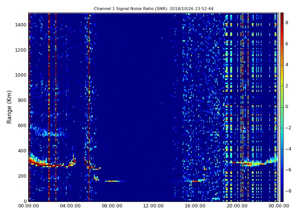The height and width of the screenshot is (223, 298).
Task: Click the colorbar label 0
Action: pos(287,107)
